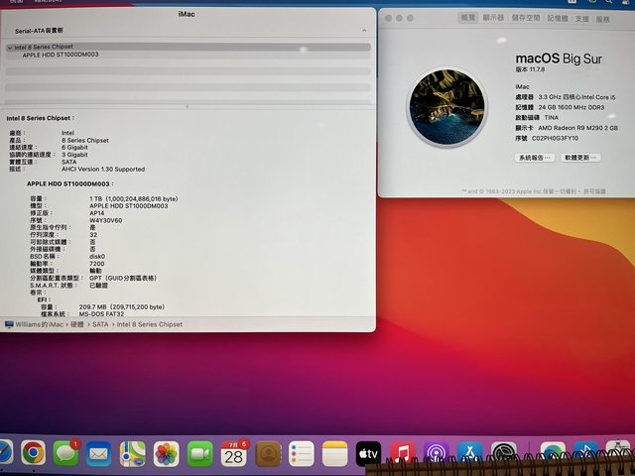
Task: Click SATA in the path bar
Action: (x=100, y=324)
